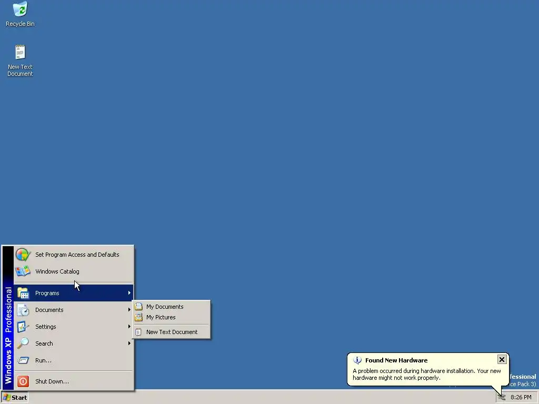Screen dimensions: 539x404
Task: Click the Search magnifier icon
Action: tap(23, 343)
